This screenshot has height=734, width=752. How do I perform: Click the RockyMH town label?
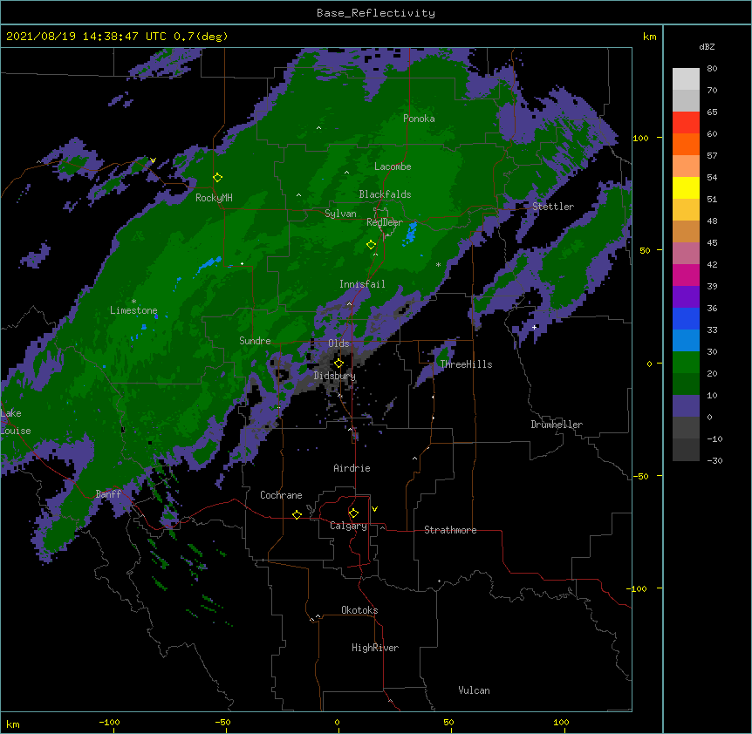(214, 198)
